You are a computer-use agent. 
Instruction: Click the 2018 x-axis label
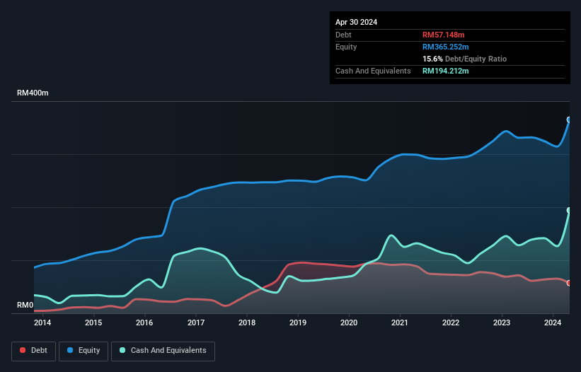point(247,322)
